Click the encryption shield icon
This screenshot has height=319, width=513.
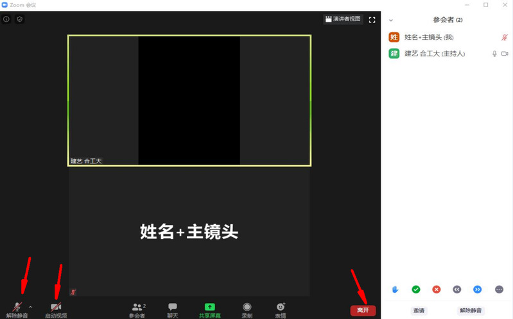(x=19, y=19)
